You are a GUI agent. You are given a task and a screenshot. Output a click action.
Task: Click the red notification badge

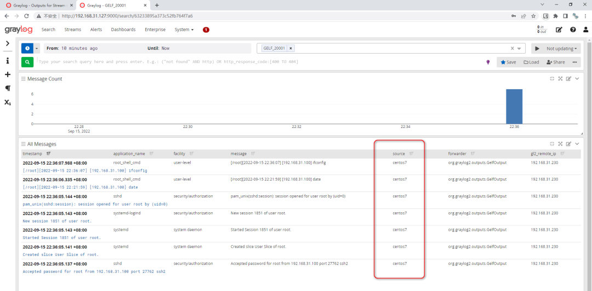206,30
